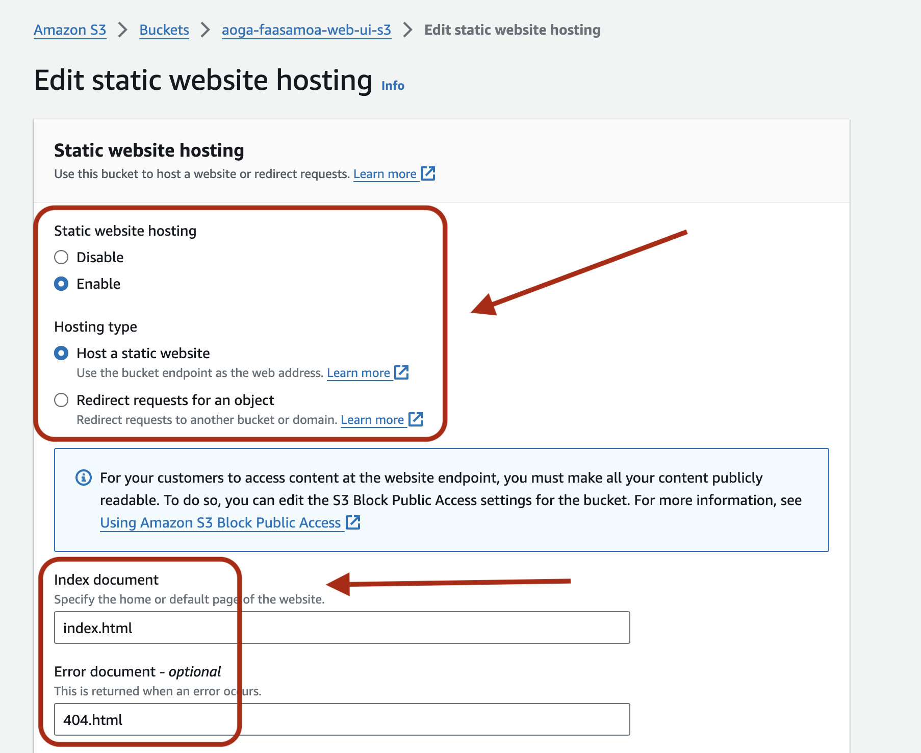Screen dimensions: 921x753
Task: Click external link icon beside bucket endpoint Learn more
Action: click(x=402, y=372)
